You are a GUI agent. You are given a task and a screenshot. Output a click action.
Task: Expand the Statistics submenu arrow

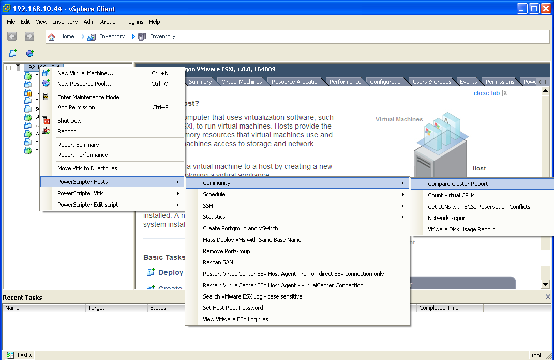pyautogui.click(x=402, y=217)
